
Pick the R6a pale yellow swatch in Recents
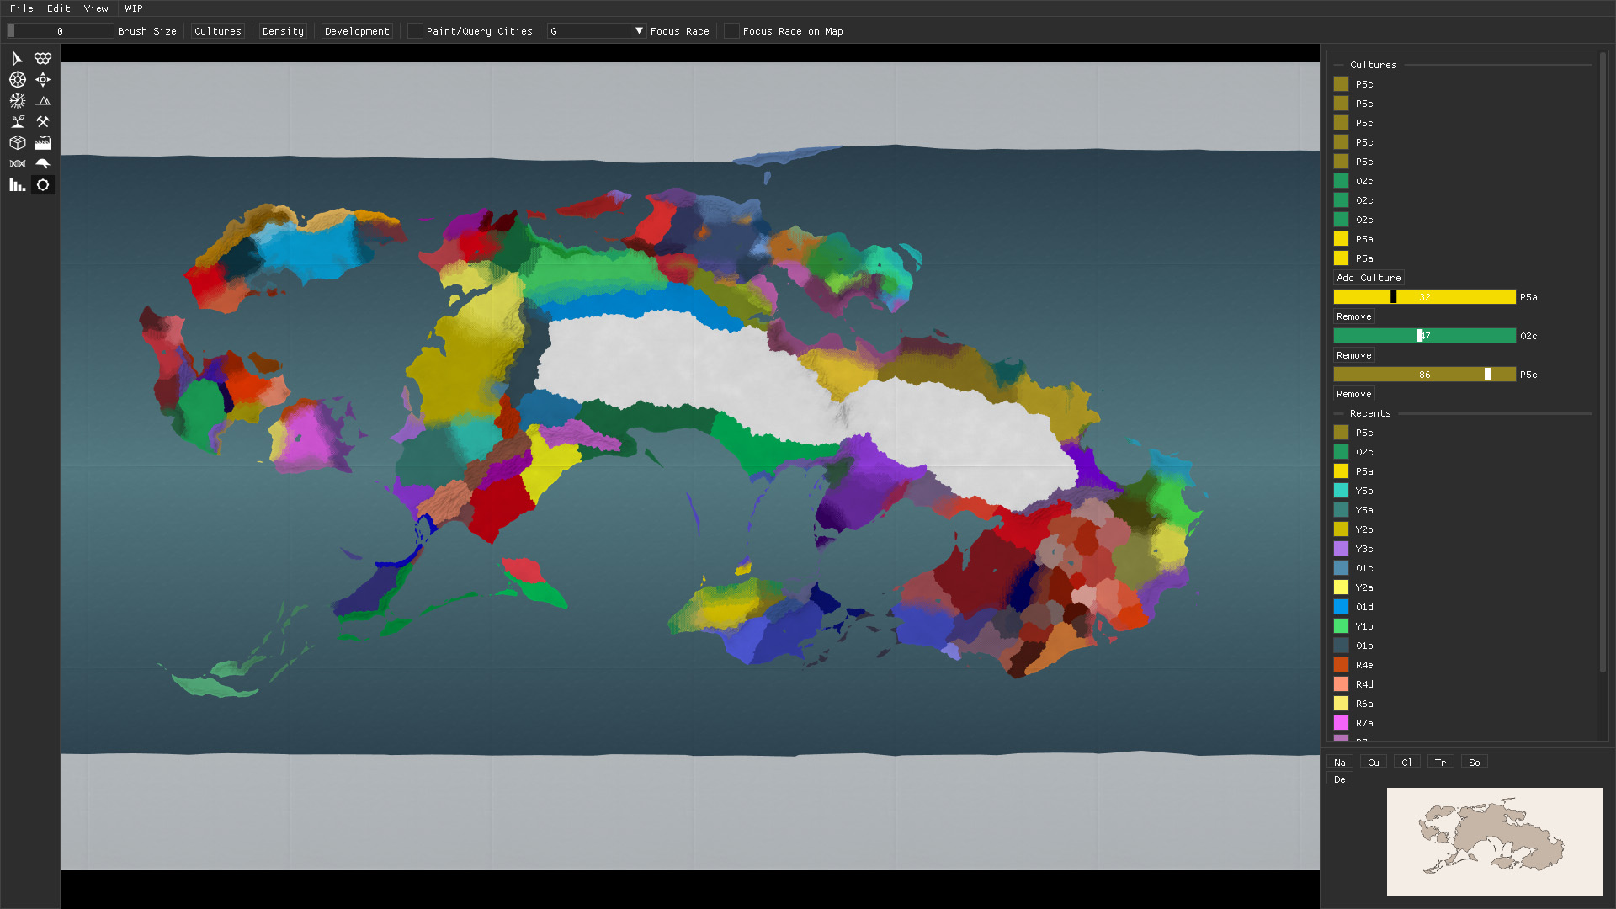click(1341, 704)
